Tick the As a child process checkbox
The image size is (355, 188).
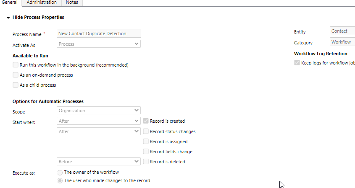[x=16, y=85]
